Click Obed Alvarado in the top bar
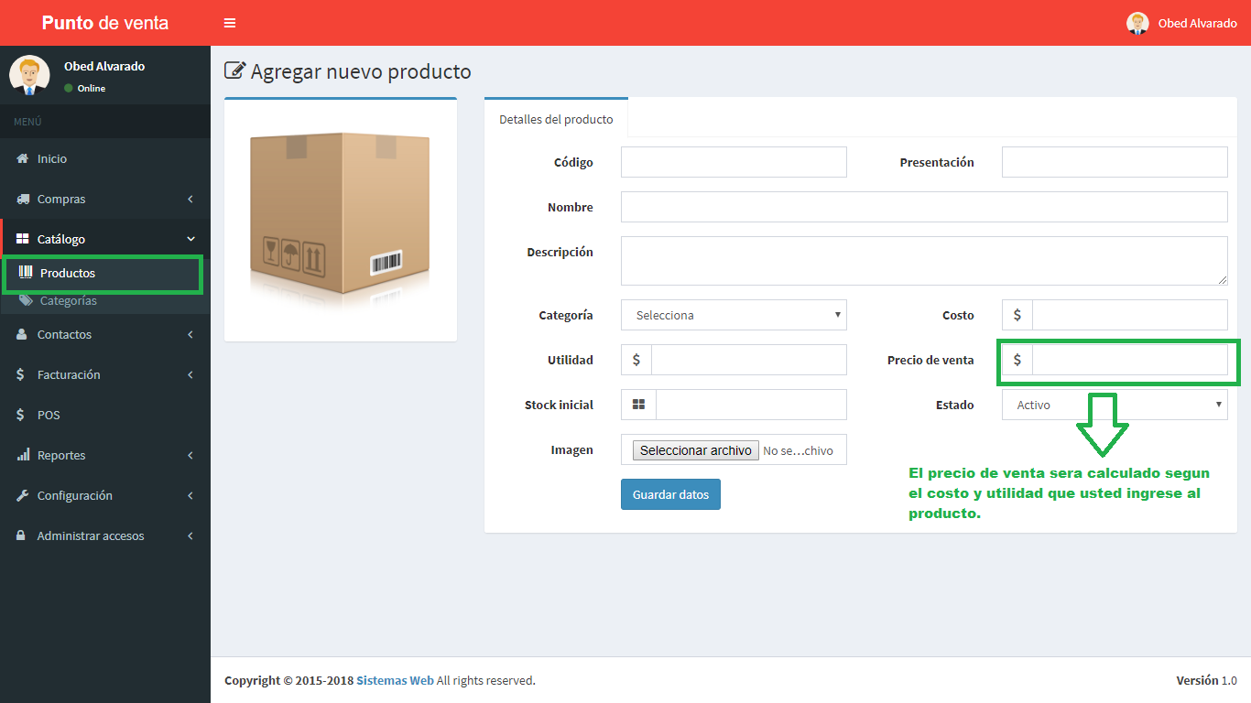Screen dimensions: 1251x703 (x=1198, y=23)
